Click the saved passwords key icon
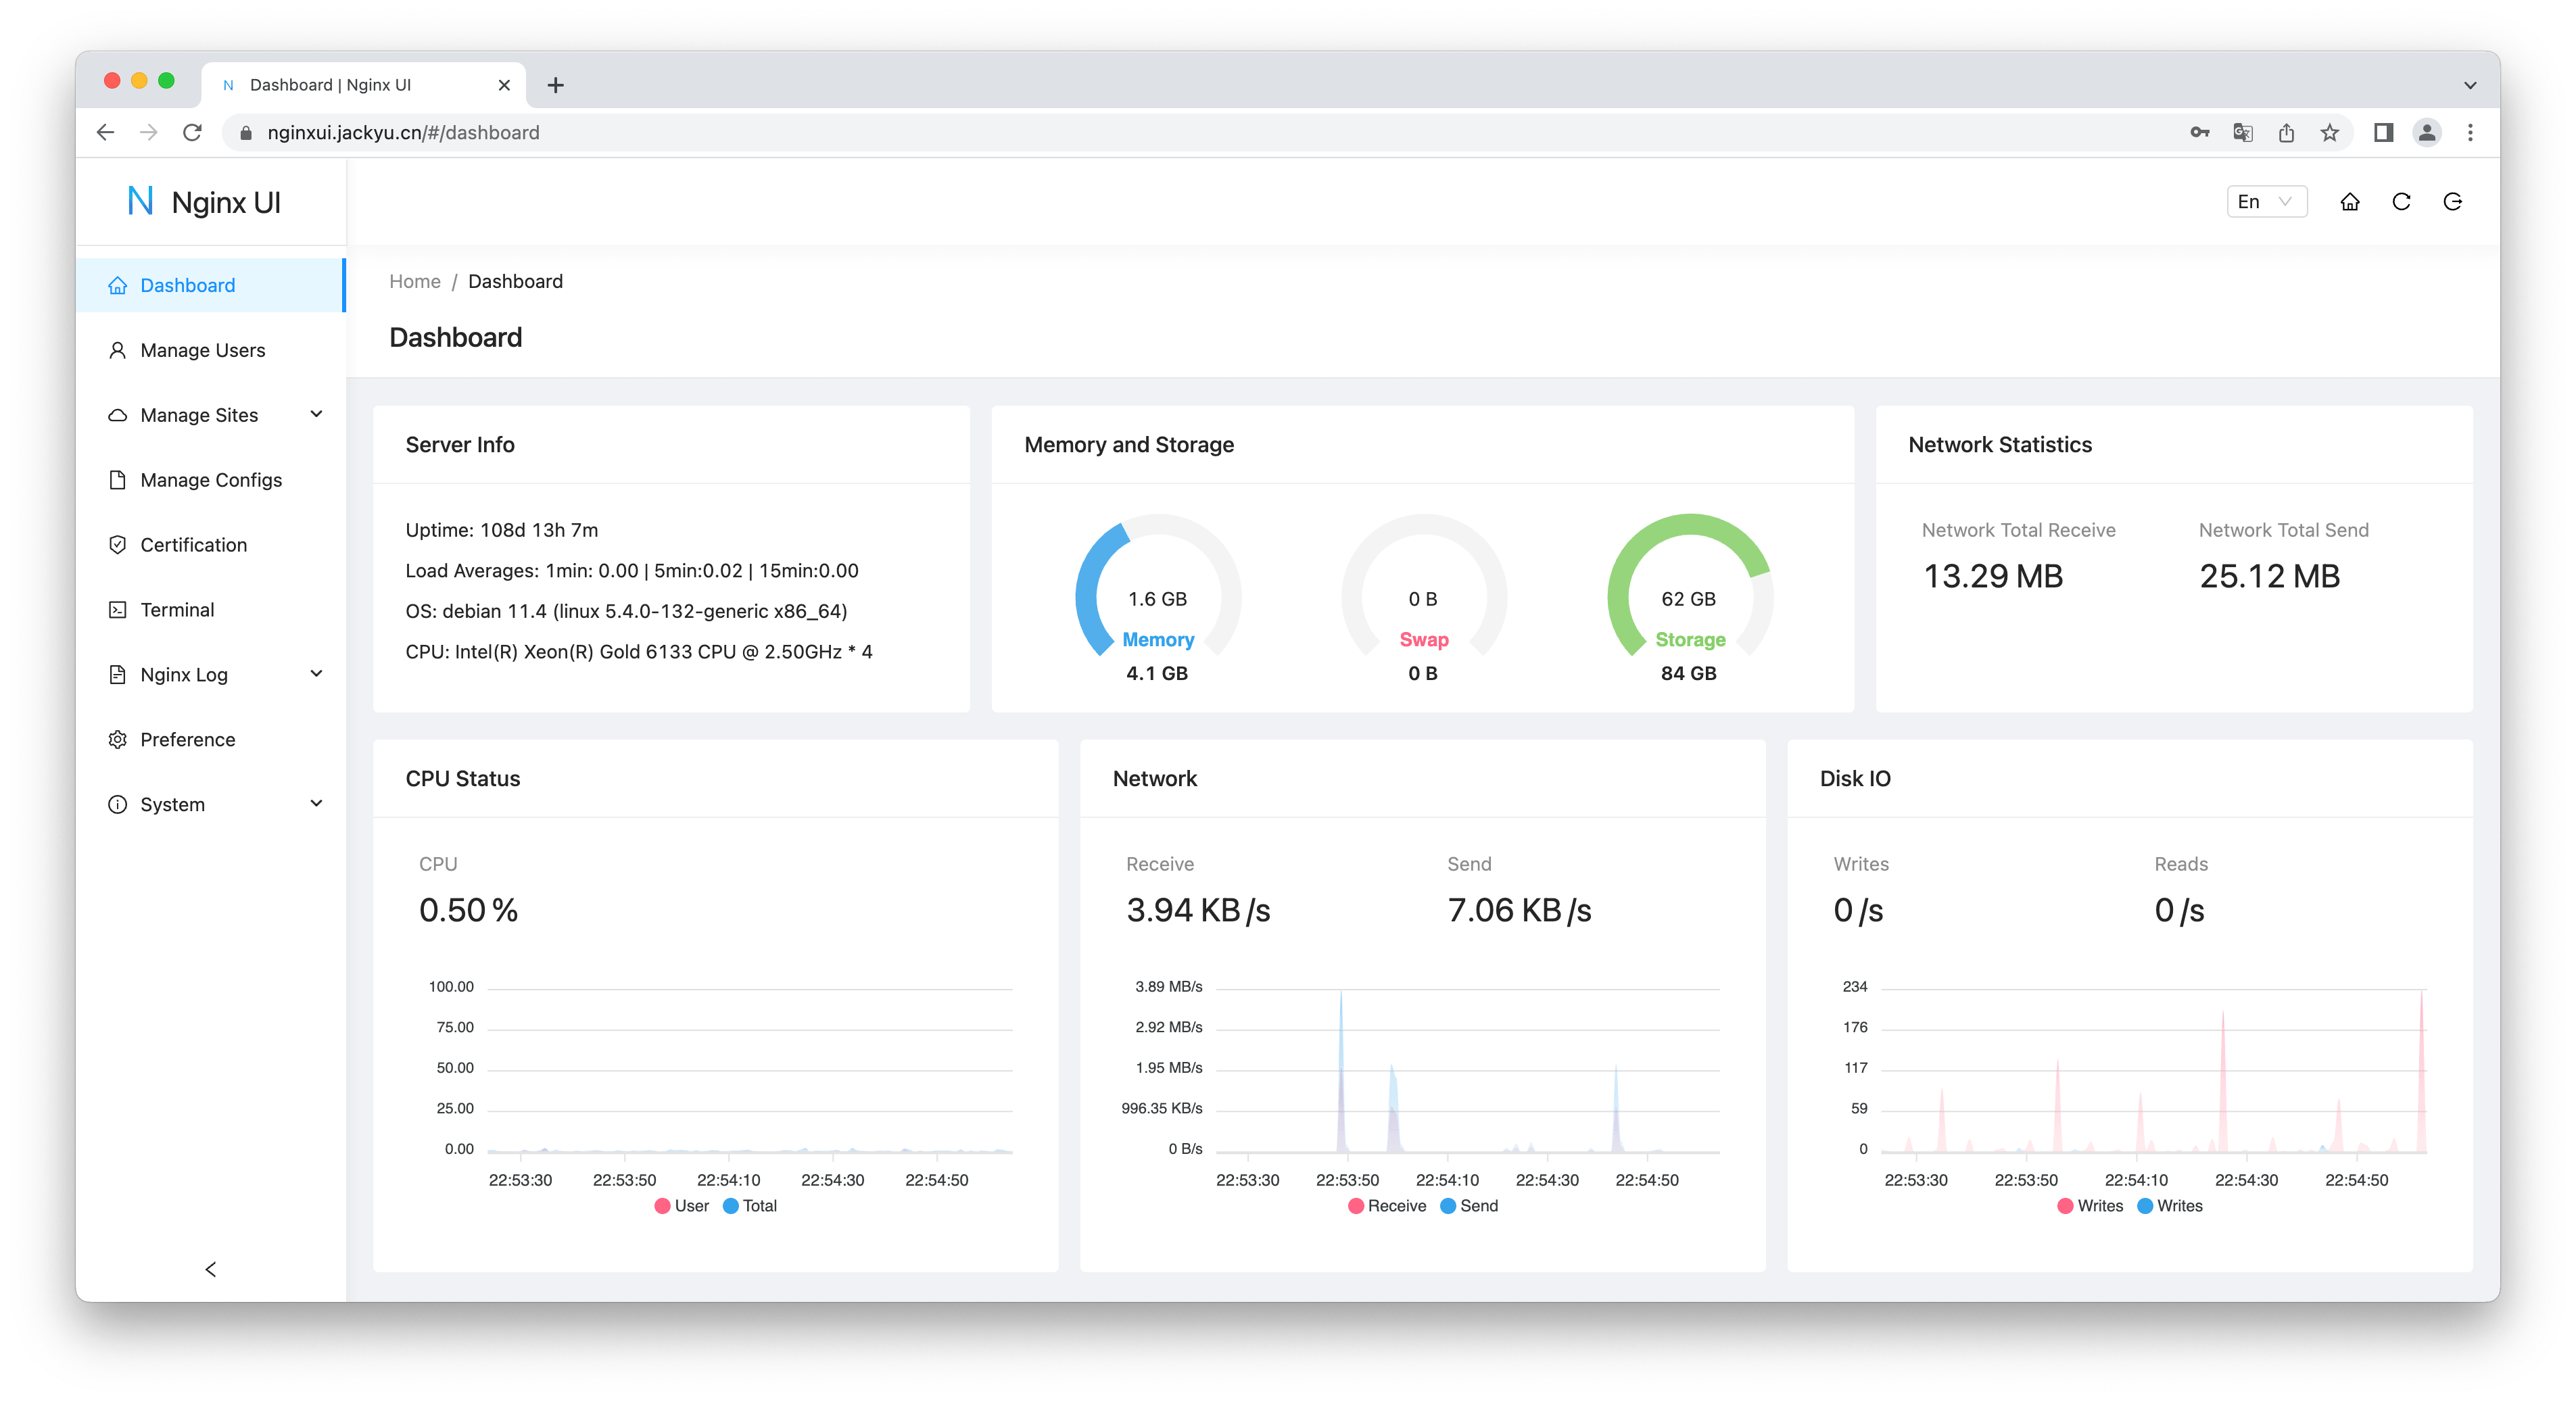The image size is (2576, 1402). pos(2199,133)
